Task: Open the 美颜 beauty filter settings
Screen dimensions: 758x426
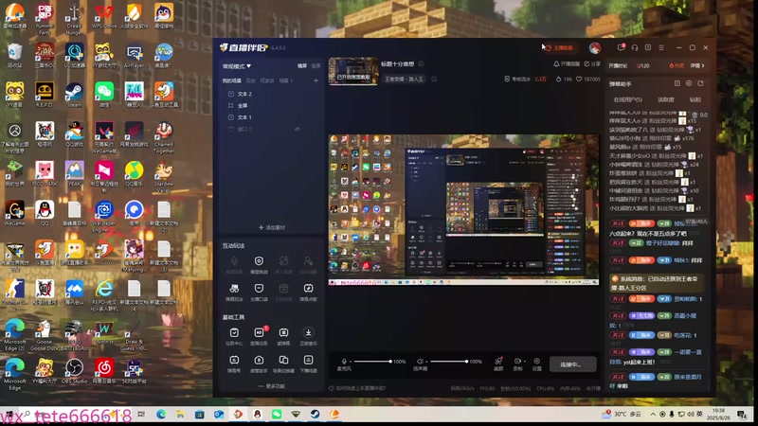Action: click(x=498, y=364)
